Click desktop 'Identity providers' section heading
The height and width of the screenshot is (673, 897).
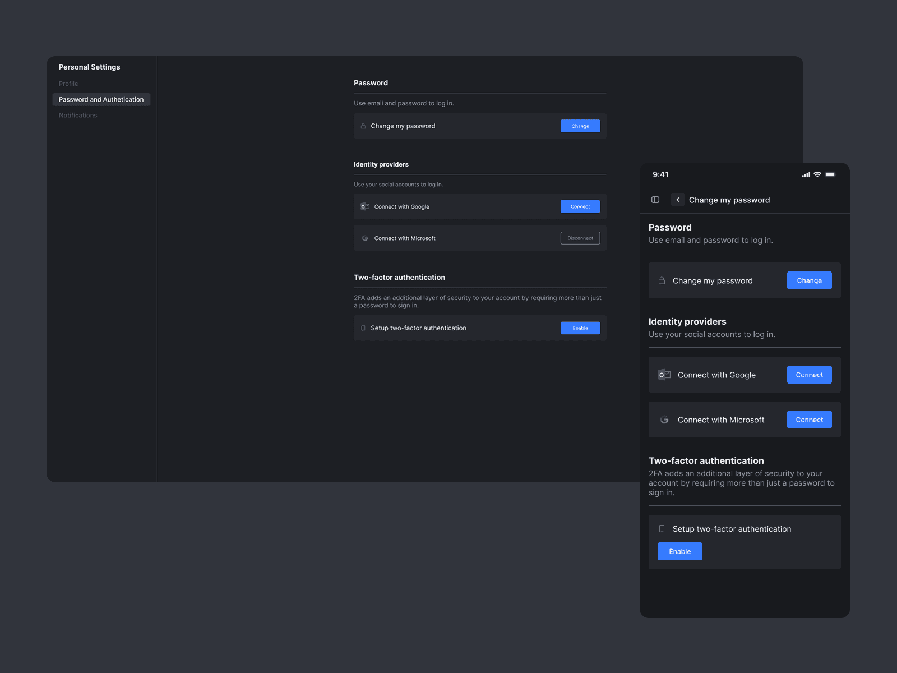pos(381,164)
